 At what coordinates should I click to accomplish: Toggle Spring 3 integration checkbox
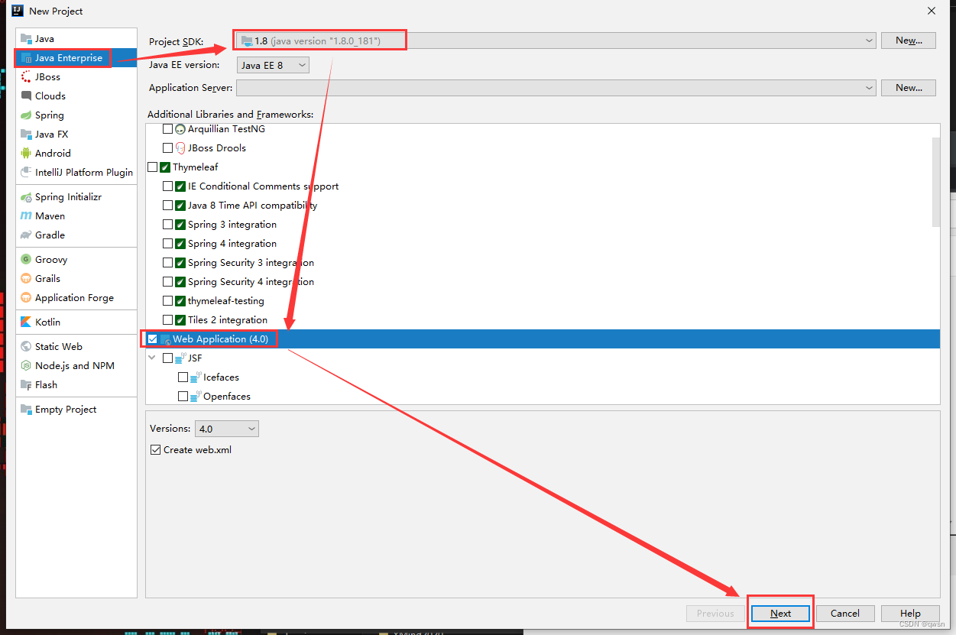pos(168,225)
